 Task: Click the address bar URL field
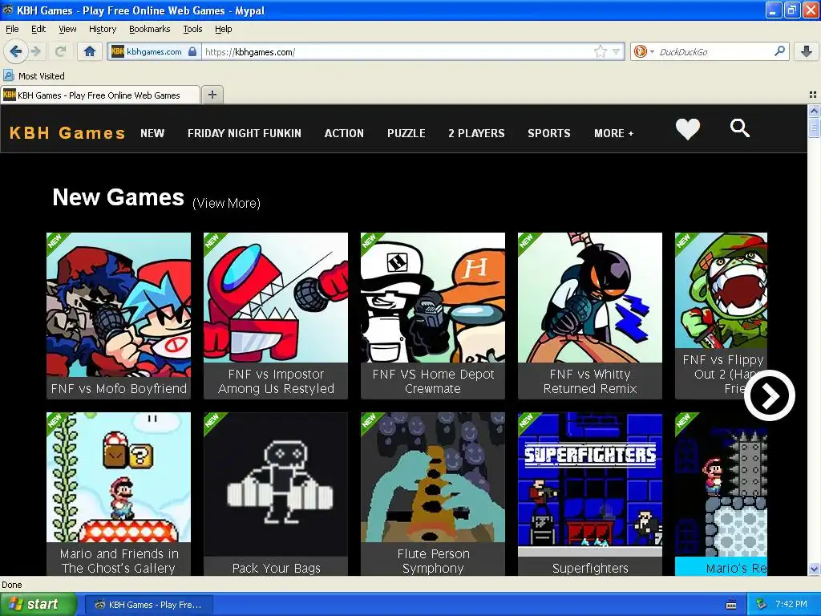[398, 51]
